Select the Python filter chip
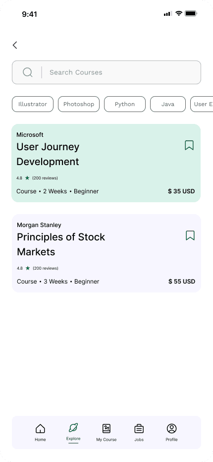 pyautogui.click(x=125, y=104)
